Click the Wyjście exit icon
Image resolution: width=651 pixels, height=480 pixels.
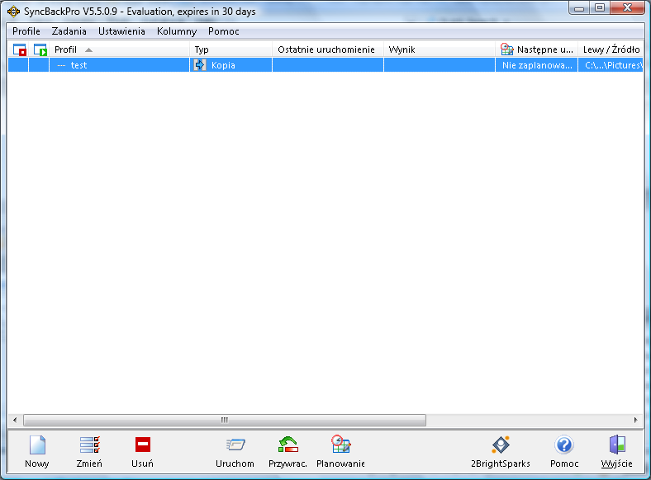(x=617, y=445)
